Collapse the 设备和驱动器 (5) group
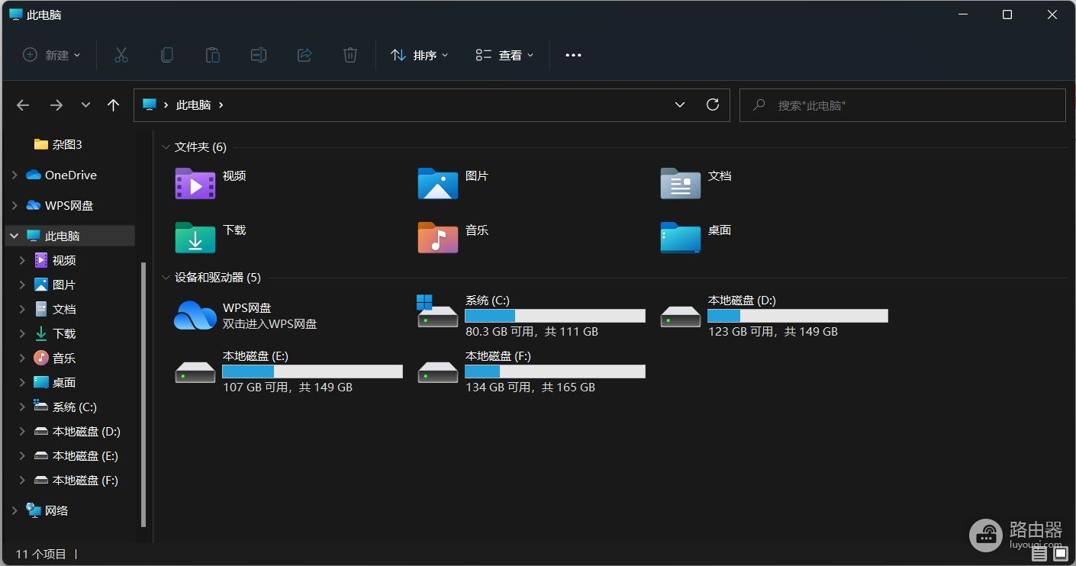1076x566 pixels. coord(166,278)
